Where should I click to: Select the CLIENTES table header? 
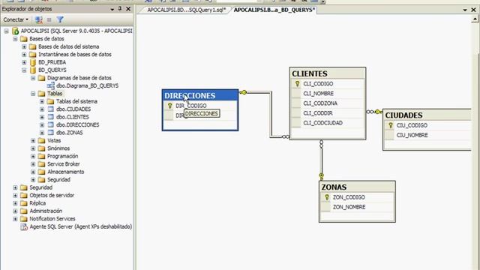[327, 73]
